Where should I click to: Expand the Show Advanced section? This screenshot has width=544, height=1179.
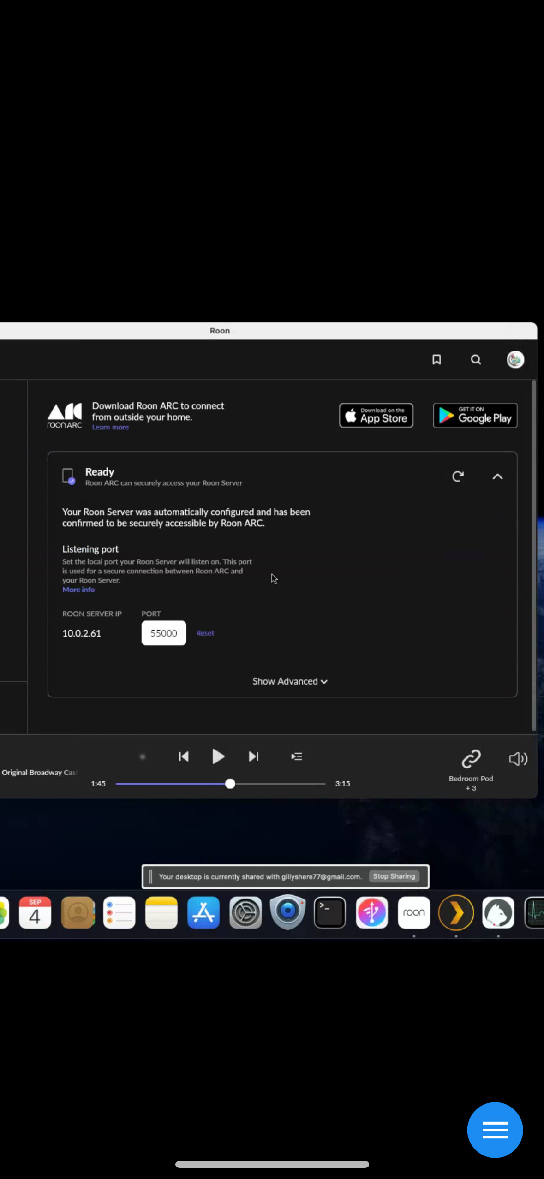click(290, 681)
